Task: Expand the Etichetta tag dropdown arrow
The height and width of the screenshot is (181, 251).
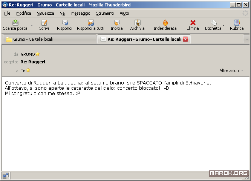Action: click(x=224, y=26)
